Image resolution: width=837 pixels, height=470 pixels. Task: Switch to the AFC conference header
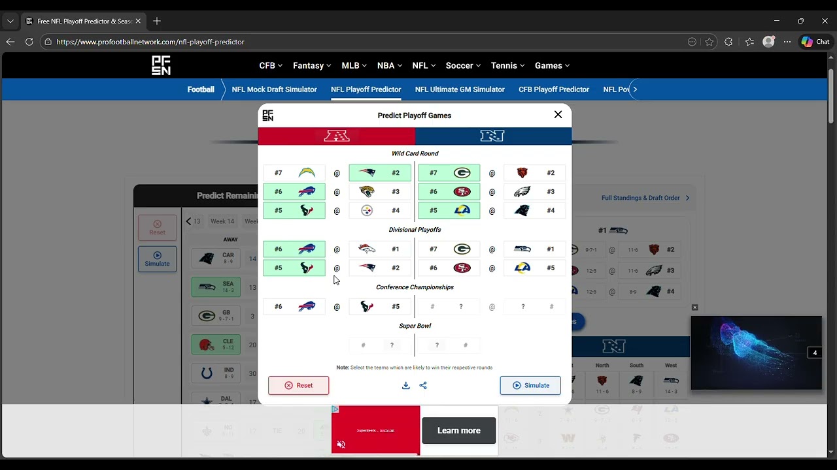337,136
